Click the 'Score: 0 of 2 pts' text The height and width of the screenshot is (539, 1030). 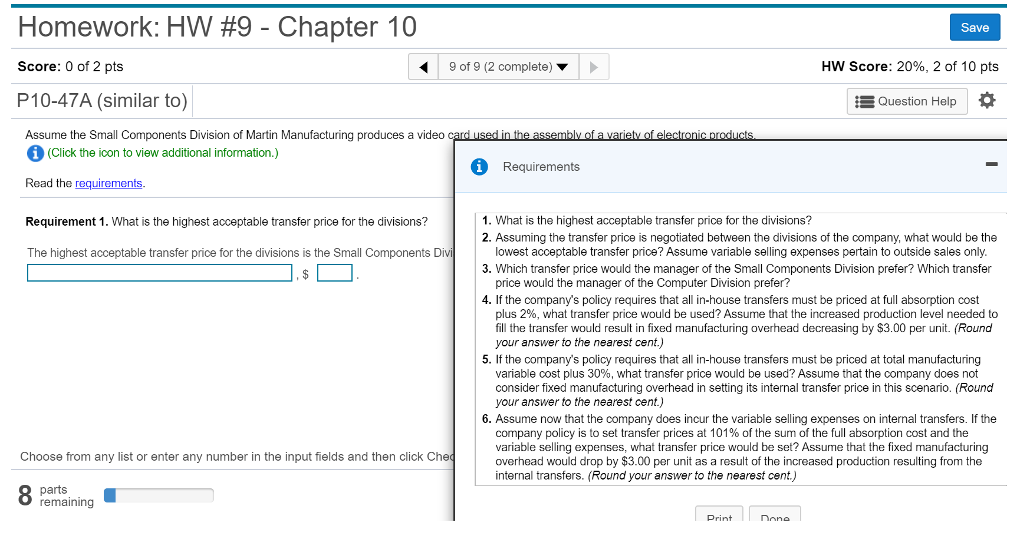point(71,67)
